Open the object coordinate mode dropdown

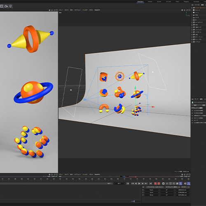(x=173, y=187)
